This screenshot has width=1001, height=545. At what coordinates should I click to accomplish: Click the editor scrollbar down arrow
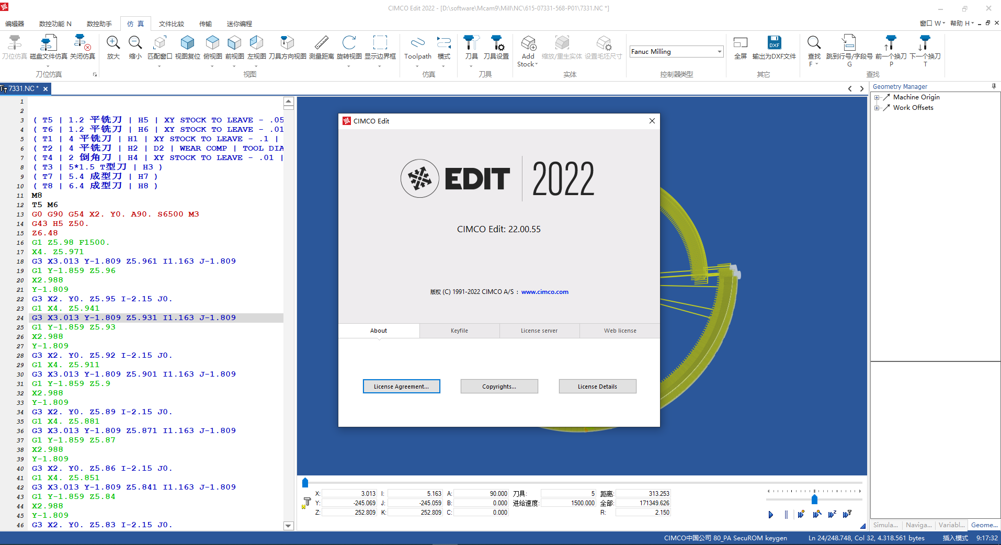coord(288,526)
